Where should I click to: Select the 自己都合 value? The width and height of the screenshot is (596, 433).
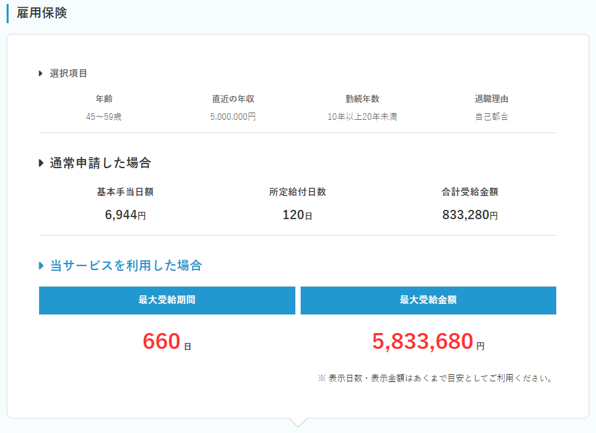[x=491, y=117]
